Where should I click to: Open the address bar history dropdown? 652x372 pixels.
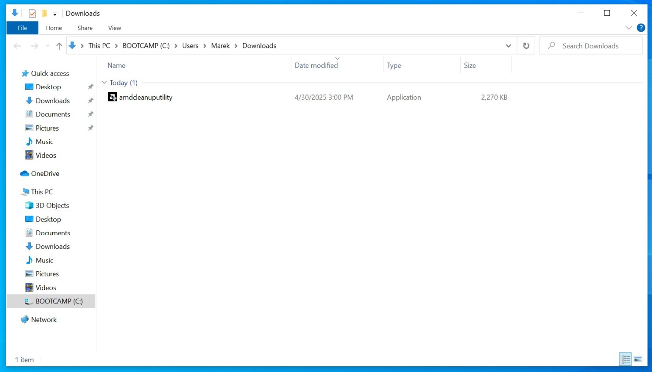(x=508, y=46)
